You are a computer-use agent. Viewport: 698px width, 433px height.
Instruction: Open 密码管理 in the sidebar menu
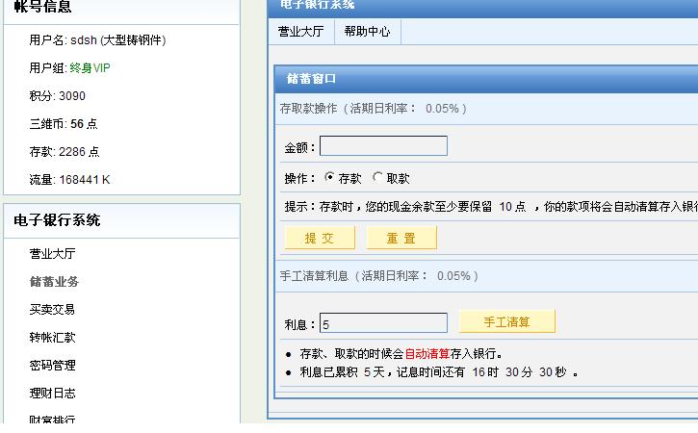[53, 366]
